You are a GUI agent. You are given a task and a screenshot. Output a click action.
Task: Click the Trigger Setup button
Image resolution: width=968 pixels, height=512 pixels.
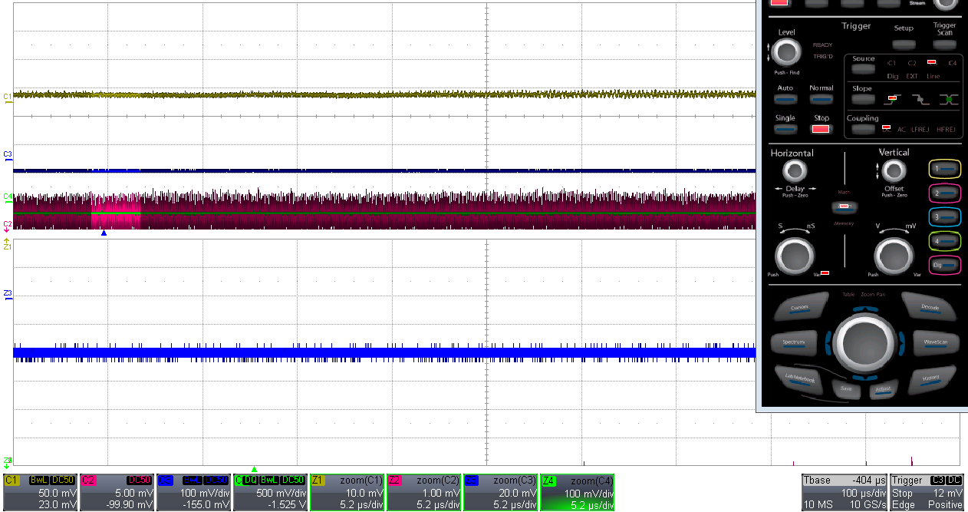tap(904, 45)
